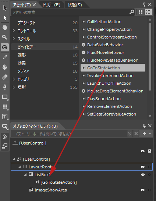Pick the Paint Bucket tool
The image size is (156, 201).
coord(5,67)
